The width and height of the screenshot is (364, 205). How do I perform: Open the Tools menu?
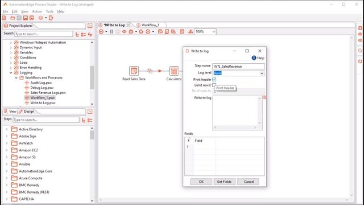(49, 11)
